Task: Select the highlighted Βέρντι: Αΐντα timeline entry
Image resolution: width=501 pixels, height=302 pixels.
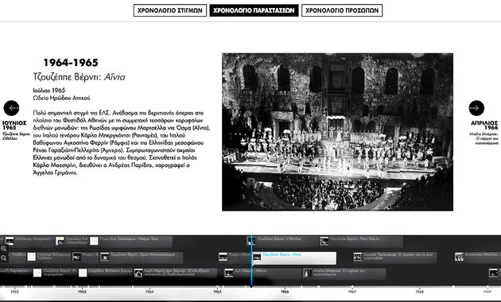Action: point(294,258)
